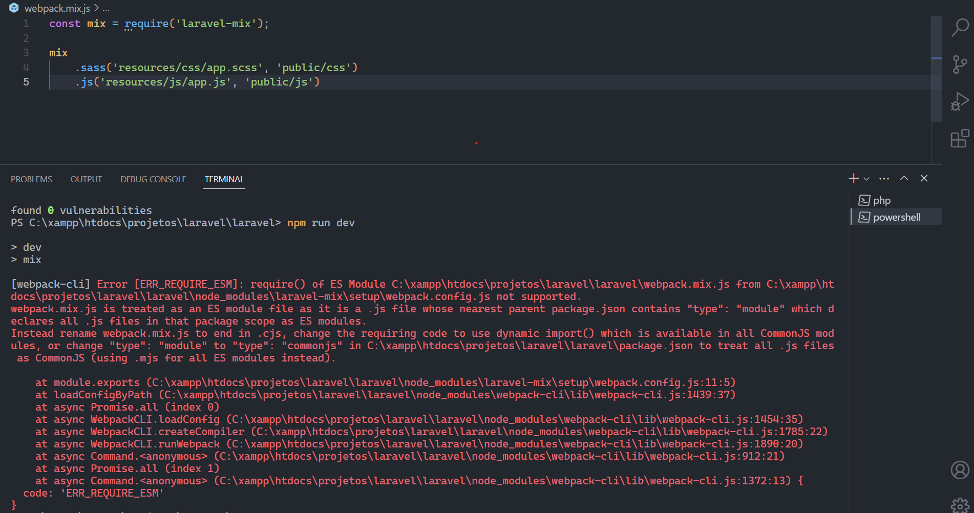Click 'found 0 vulnerabilities' terminal line
Image resolution: width=974 pixels, height=513 pixels.
coord(81,210)
